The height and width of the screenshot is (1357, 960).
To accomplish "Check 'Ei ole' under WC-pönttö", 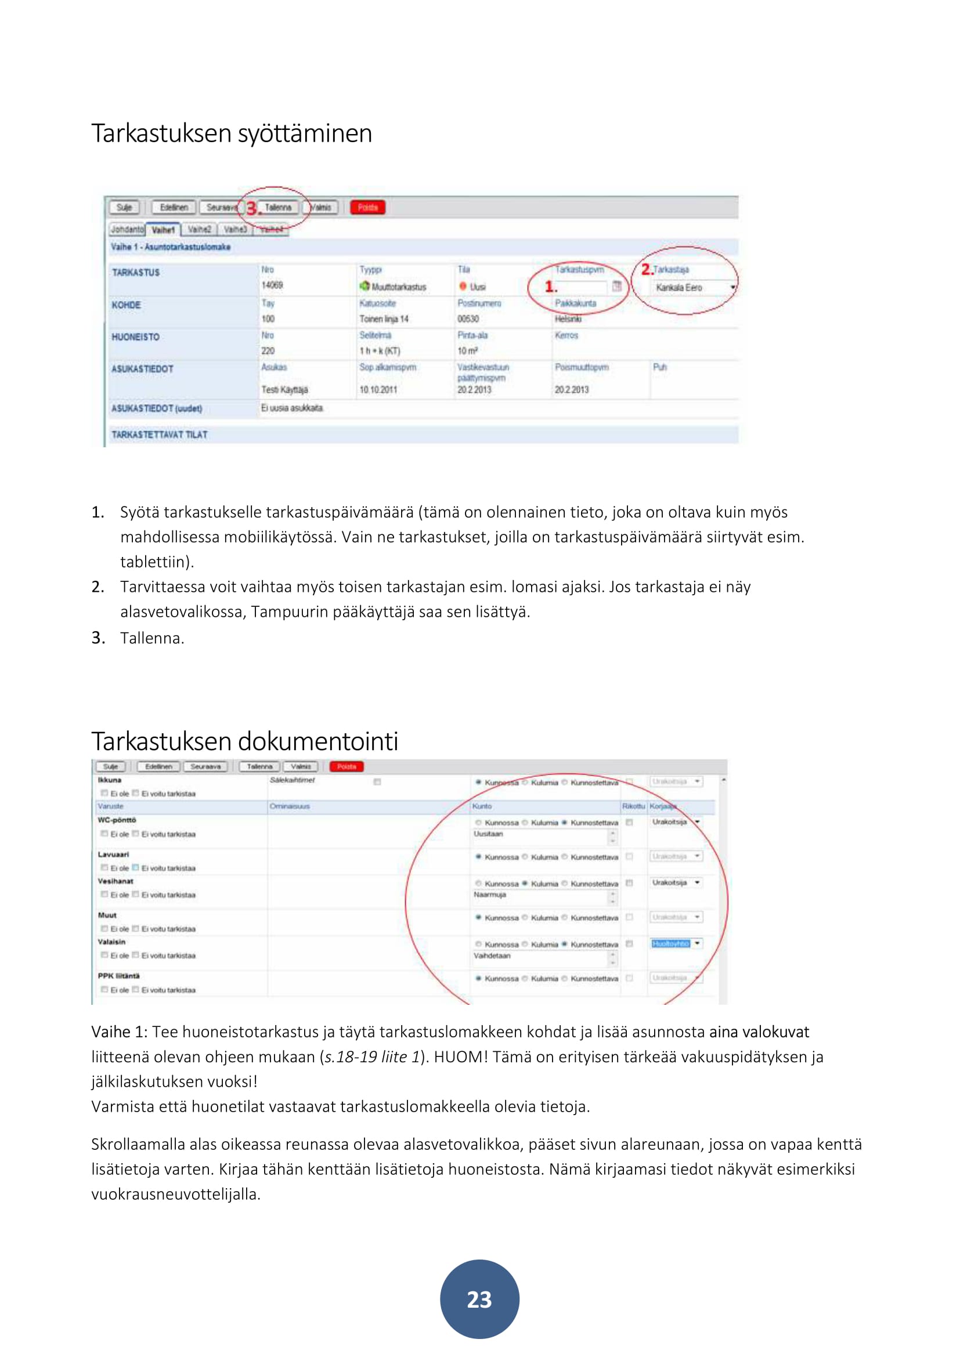I will (104, 834).
